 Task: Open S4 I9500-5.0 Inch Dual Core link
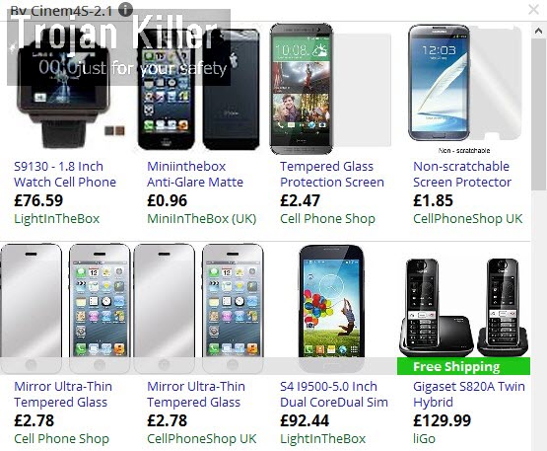pos(334,394)
